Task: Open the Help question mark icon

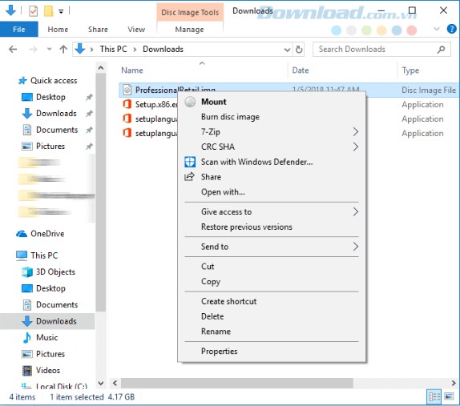Action: 451,29
